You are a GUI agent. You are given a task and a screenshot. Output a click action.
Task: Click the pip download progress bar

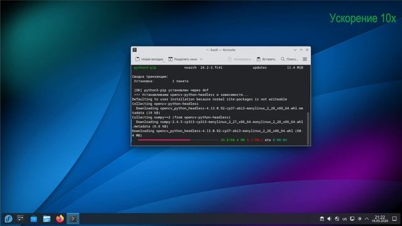click(x=178, y=140)
